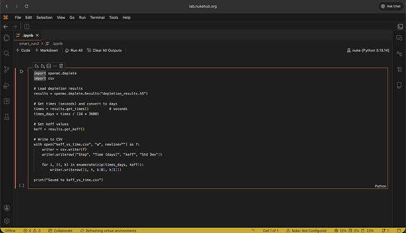Click the Split Cell icon in cell toolbar

[49, 66]
